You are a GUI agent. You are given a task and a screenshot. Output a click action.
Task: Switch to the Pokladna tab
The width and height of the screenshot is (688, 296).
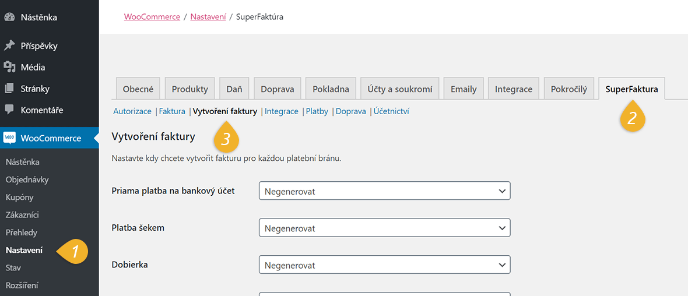[331, 89]
